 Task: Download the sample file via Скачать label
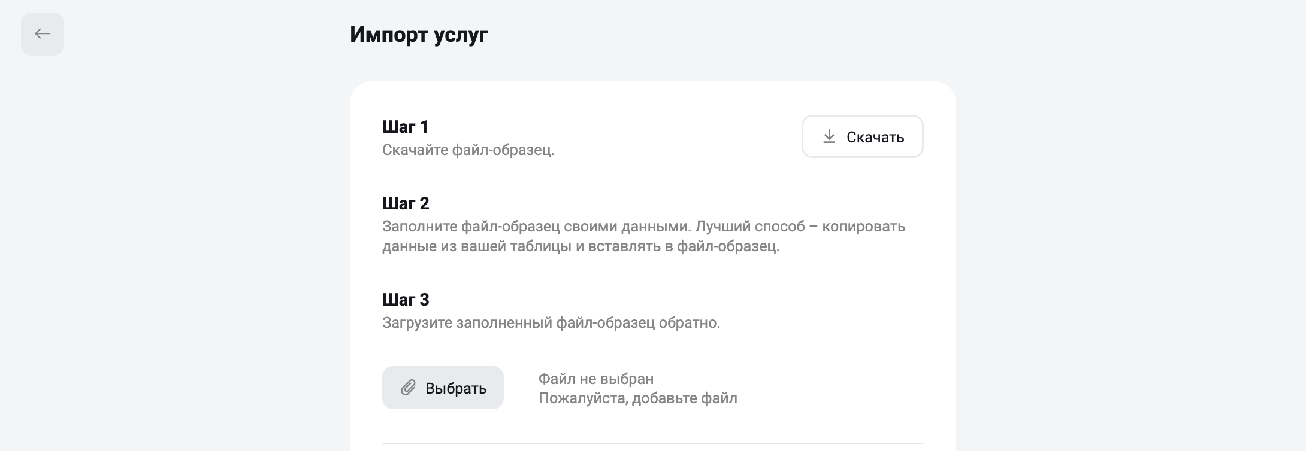tap(875, 137)
